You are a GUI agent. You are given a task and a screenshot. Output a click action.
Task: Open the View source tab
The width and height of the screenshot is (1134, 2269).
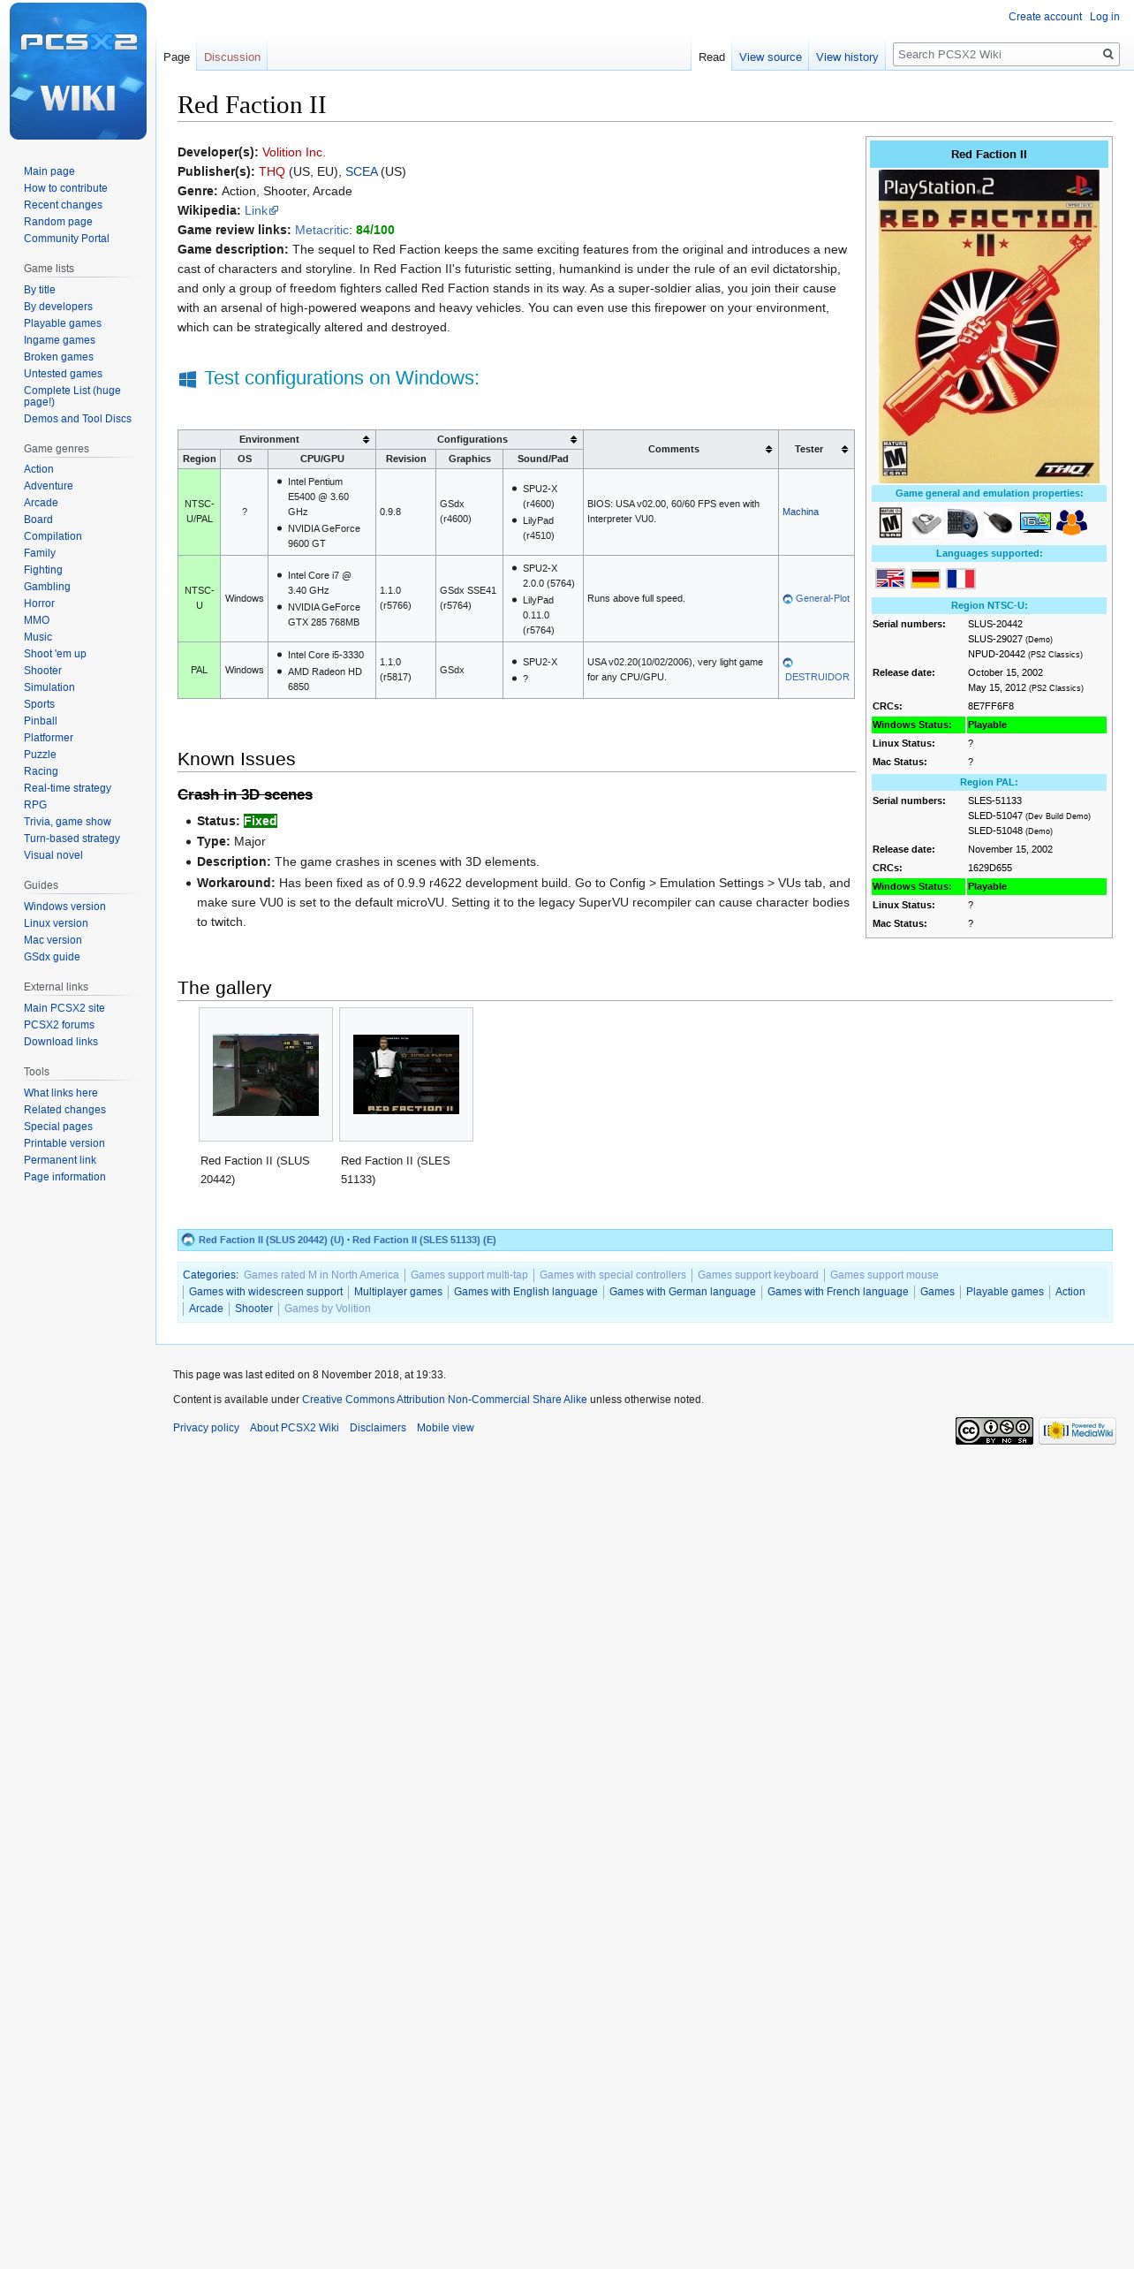pyautogui.click(x=770, y=57)
